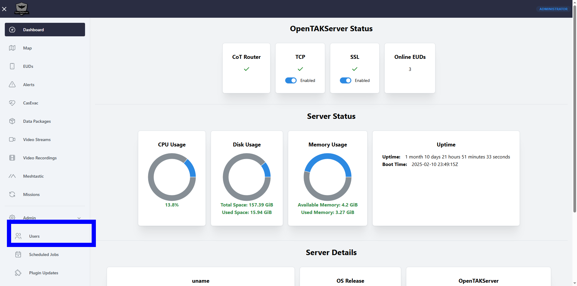Click the 13.8% CPU value
The height and width of the screenshot is (286, 577).
pos(172,205)
